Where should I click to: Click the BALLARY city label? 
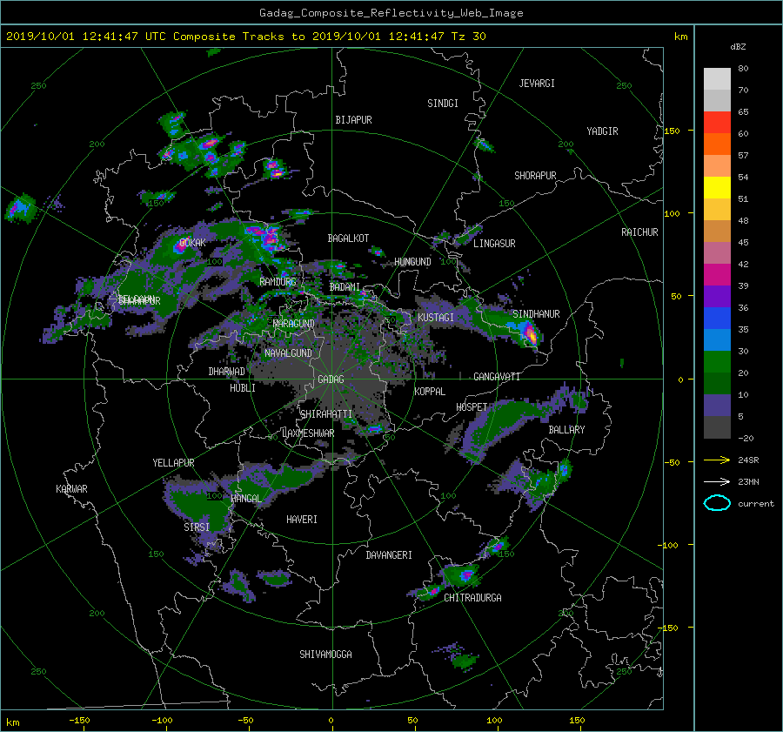click(566, 430)
